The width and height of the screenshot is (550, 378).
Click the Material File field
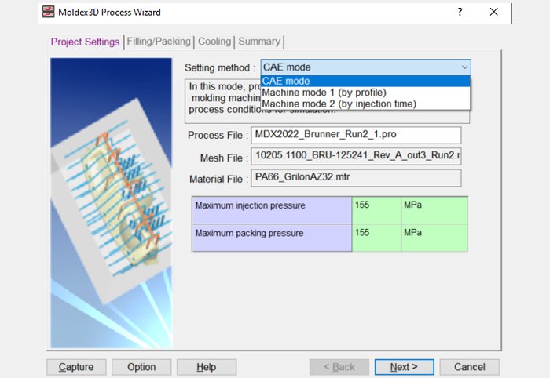point(356,178)
